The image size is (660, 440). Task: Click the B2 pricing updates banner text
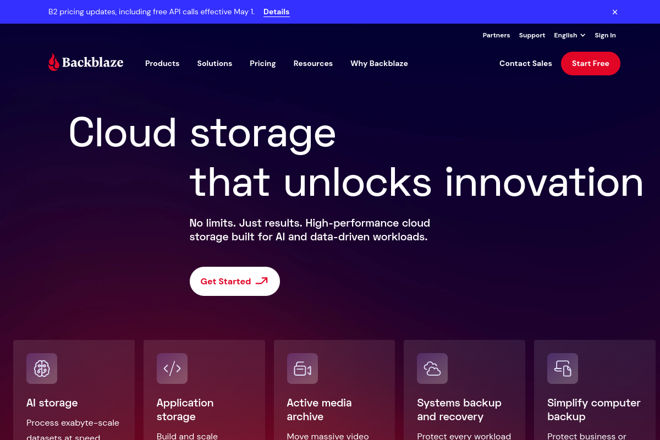(x=152, y=12)
